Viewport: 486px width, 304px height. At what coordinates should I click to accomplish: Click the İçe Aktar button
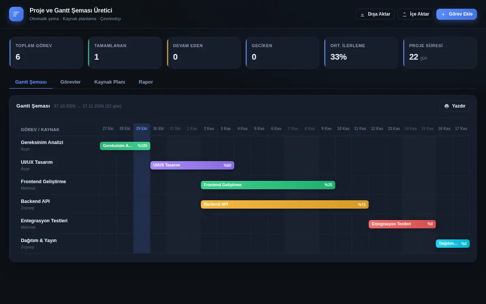tap(416, 14)
